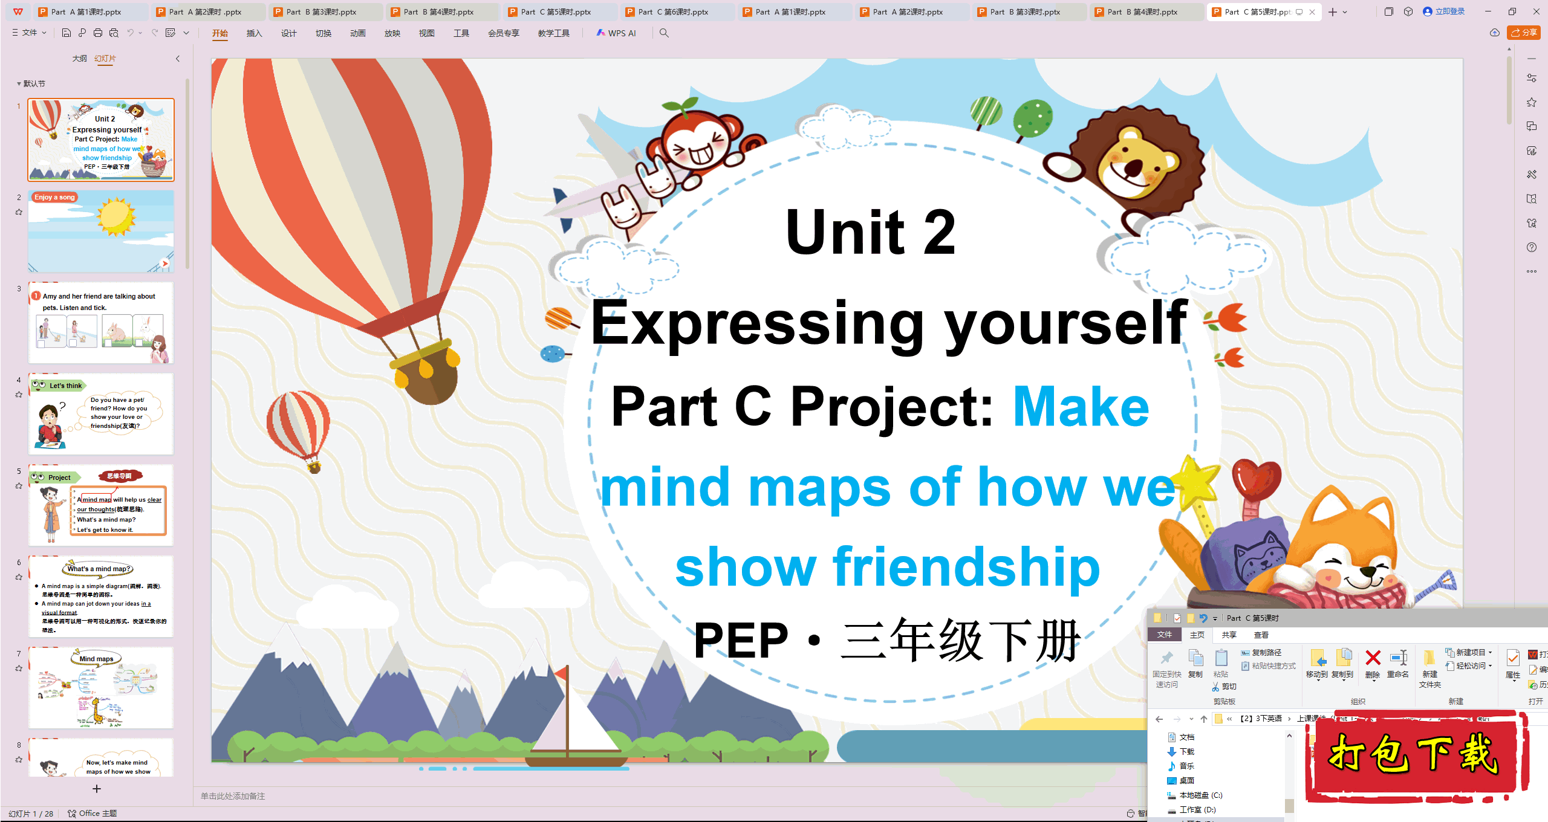Click the print icon
The width and height of the screenshot is (1548, 822).
98,33
